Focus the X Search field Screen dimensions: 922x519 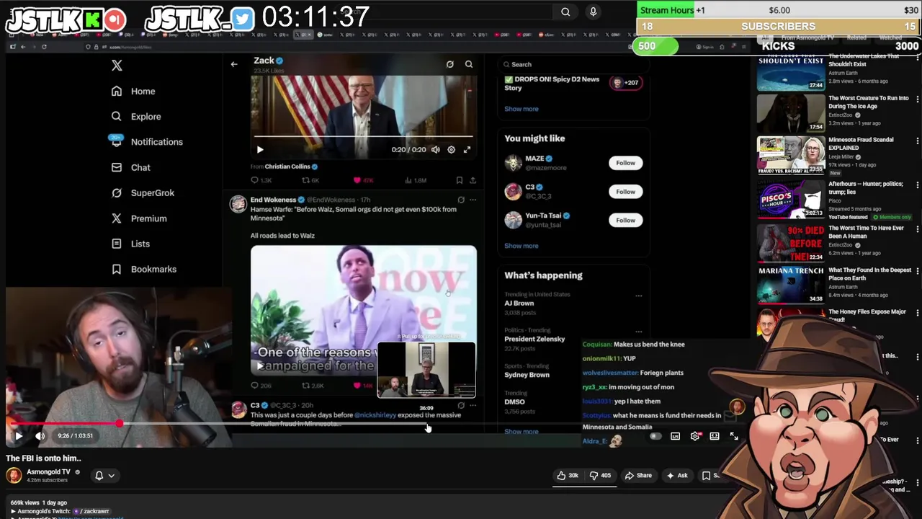[x=573, y=64]
